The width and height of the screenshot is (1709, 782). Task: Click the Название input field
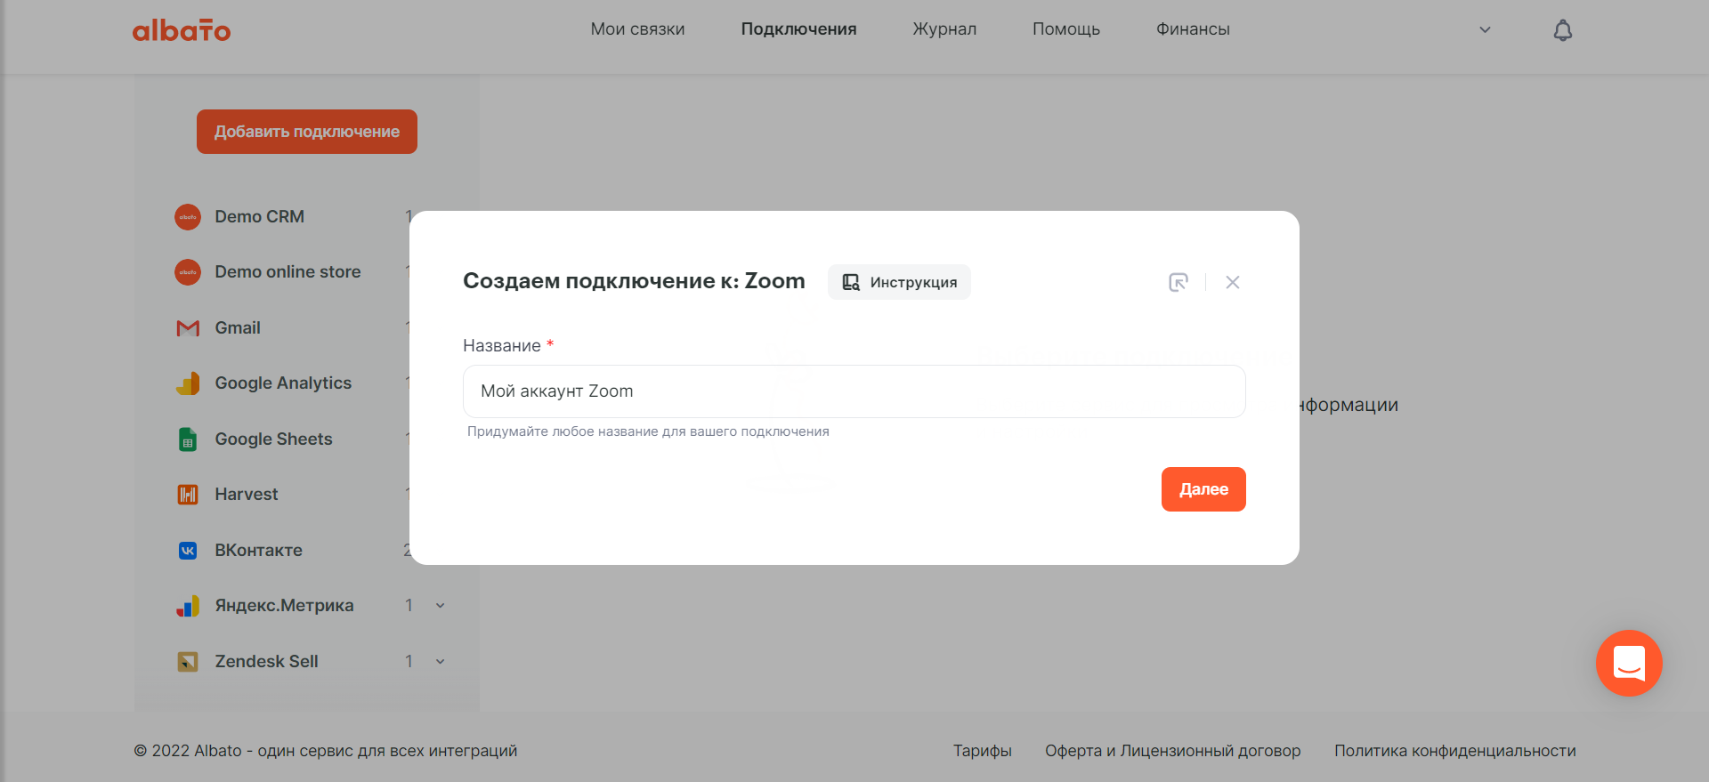click(x=854, y=391)
